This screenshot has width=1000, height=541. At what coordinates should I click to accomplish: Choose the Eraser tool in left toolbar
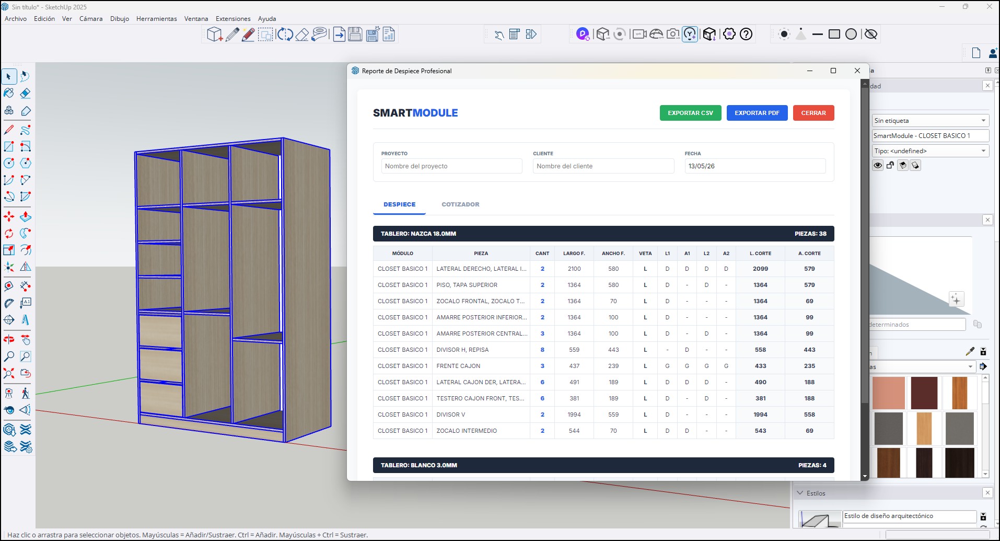click(26, 93)
